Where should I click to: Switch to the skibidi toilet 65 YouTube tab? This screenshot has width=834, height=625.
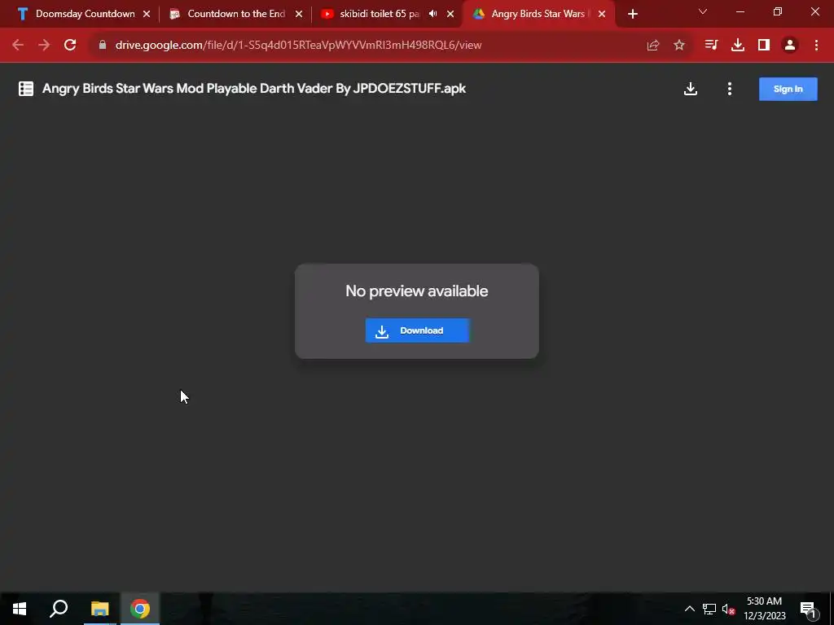[x=372, y=14]
